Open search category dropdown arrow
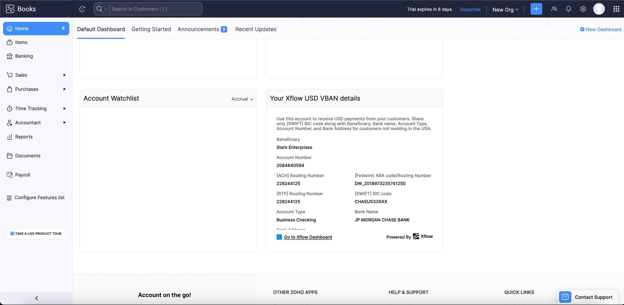This screenshot has width=624, height=305. 105,9
